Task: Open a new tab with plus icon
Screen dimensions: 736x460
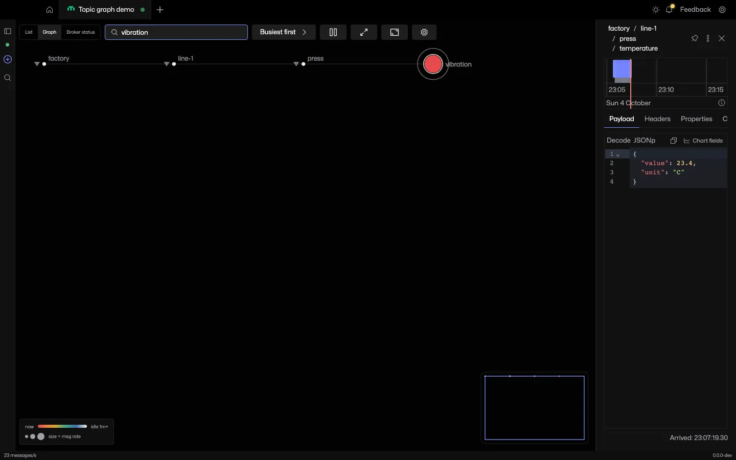Action: 160,10
